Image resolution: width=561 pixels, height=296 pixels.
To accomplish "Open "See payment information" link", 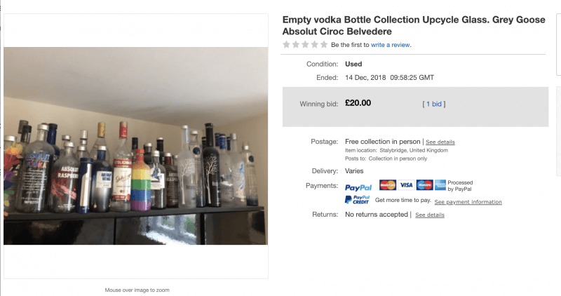I will 468,202.
